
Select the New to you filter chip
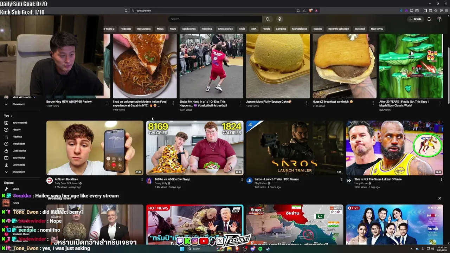(377, 29)
